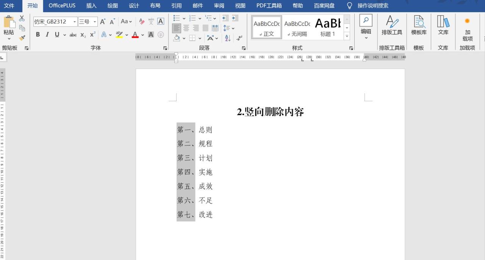Toggle center text alignment
The height and width of the screenshot is (260, 485).
pyautogui.click(x=186, y=28)
